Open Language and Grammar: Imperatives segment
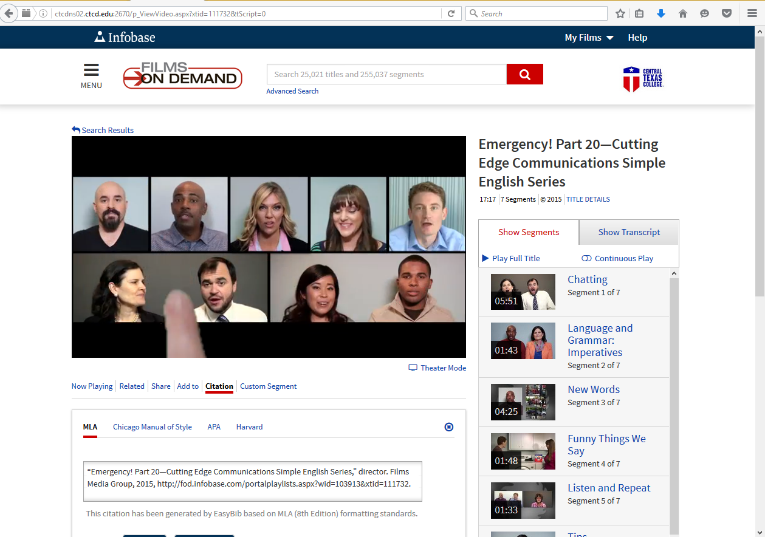This screenshot has height=537, width=765. coord(600,340)
